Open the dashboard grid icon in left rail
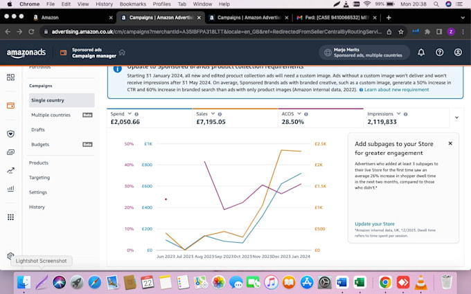 (x=10, y=77)
